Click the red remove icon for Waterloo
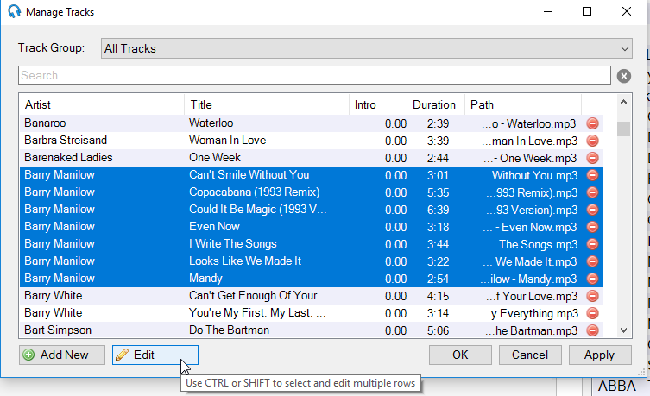Viewport: 650px width, 396px height. pyautogui.click(x=592, y=123)
